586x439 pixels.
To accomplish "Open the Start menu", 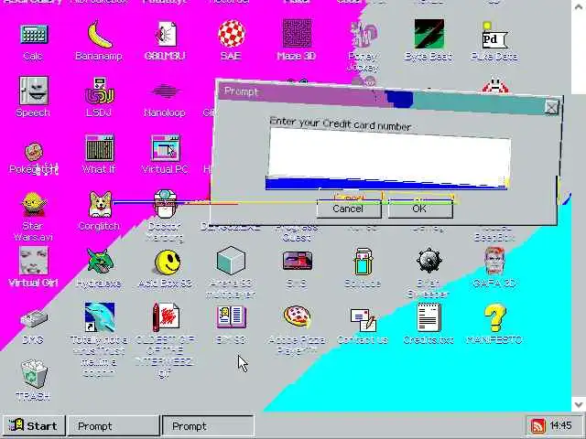I will 34,425.
